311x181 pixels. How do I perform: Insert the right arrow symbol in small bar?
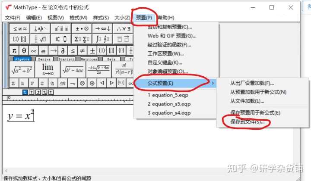click(x=53, y=51)
